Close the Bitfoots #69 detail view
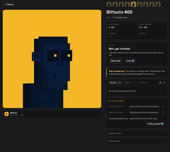Viewport: 170px width, 152px height. pos(166,5)
